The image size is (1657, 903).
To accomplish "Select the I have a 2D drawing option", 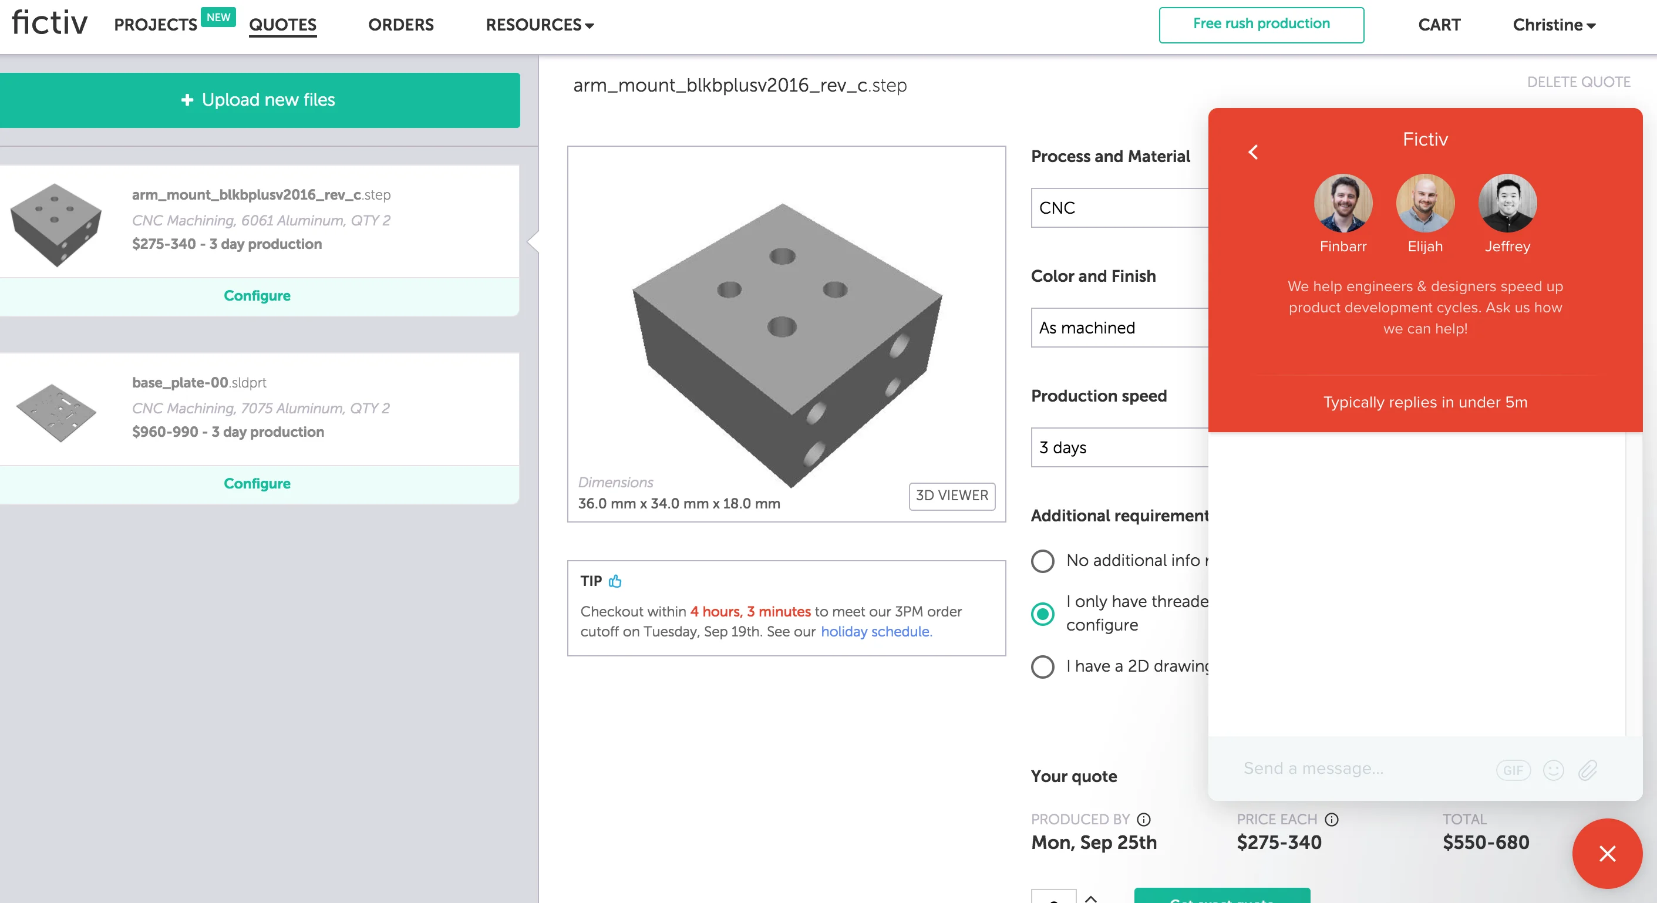I will (1042, 666).
